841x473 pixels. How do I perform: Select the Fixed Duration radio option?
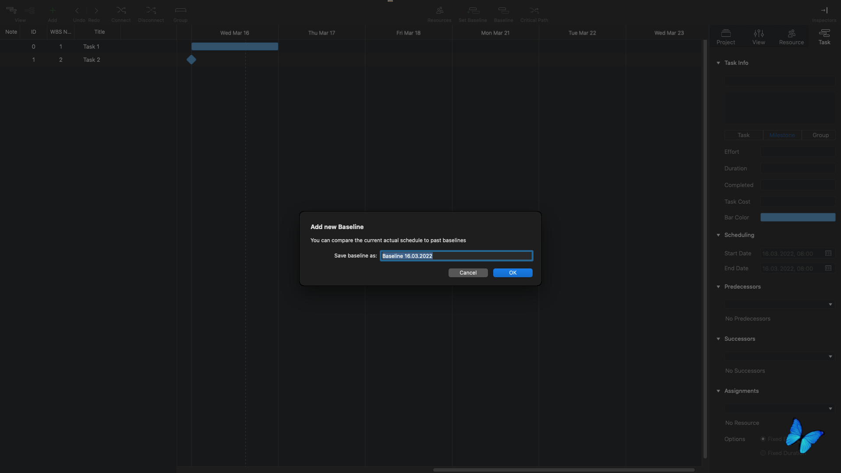click(x=763, y=453)
